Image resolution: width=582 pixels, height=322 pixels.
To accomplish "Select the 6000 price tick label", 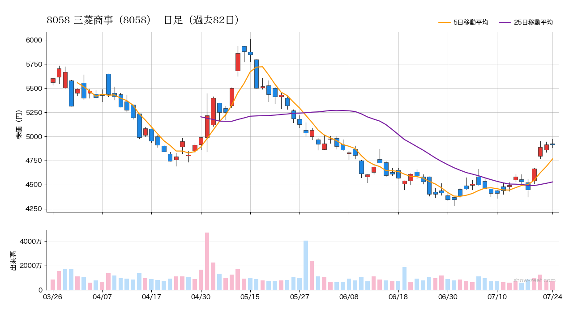I will tap(34, 40).
